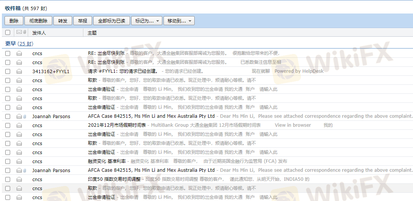Open the 移动到... dropdown

pos(179,21)
